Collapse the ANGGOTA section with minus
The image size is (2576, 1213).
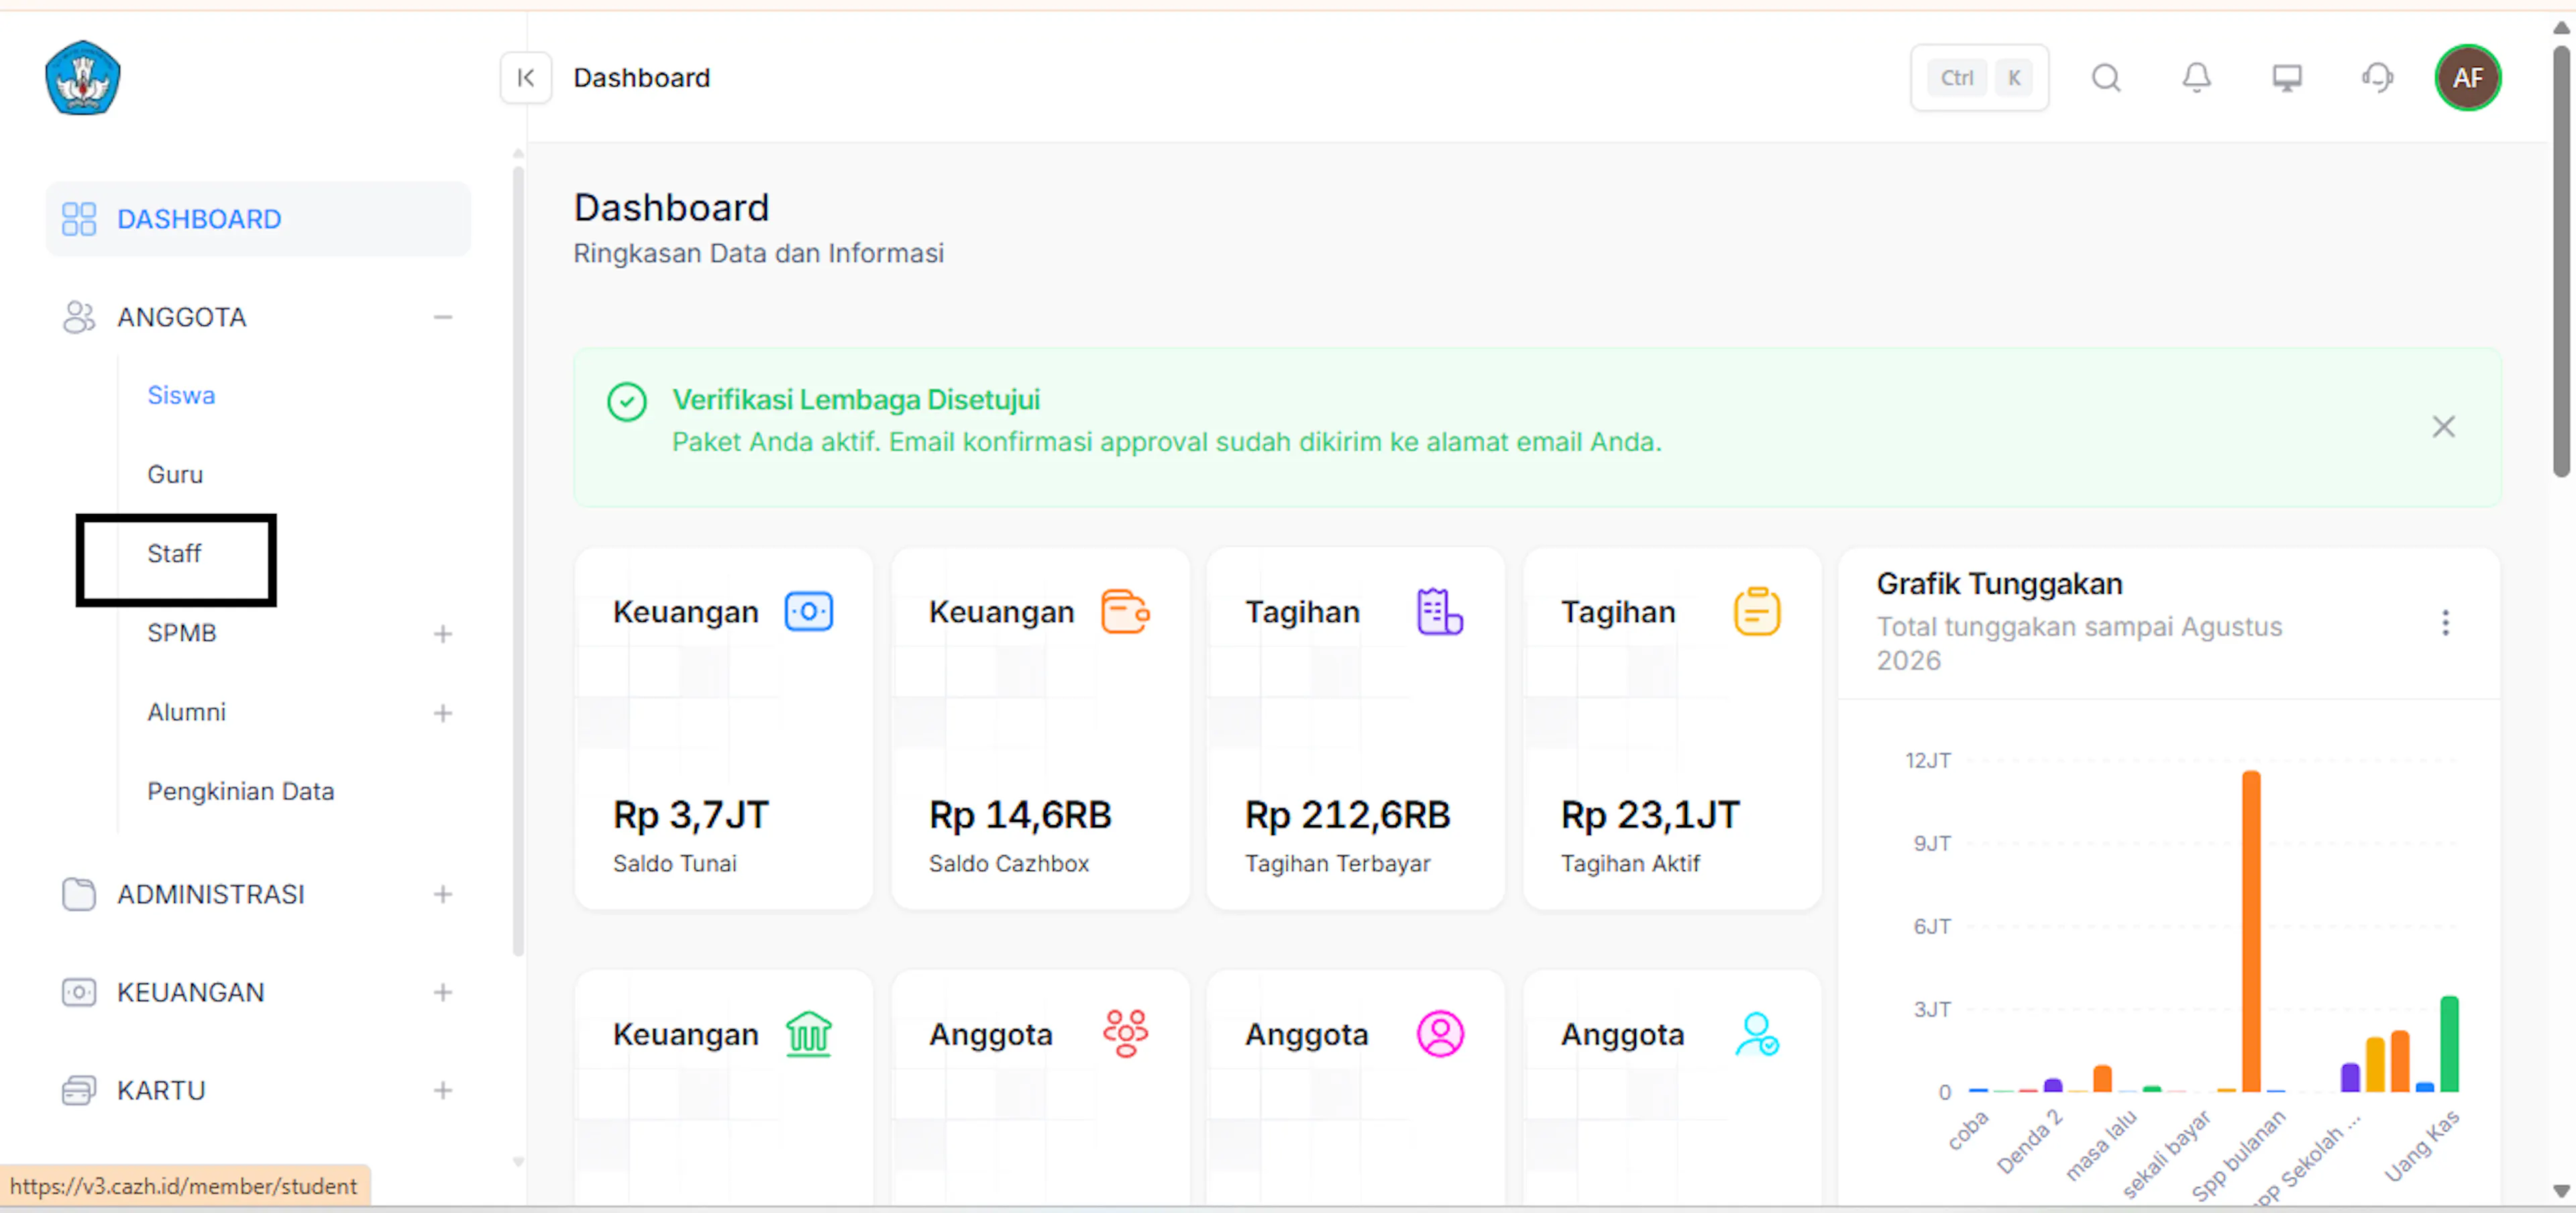(x=443, y=317)
